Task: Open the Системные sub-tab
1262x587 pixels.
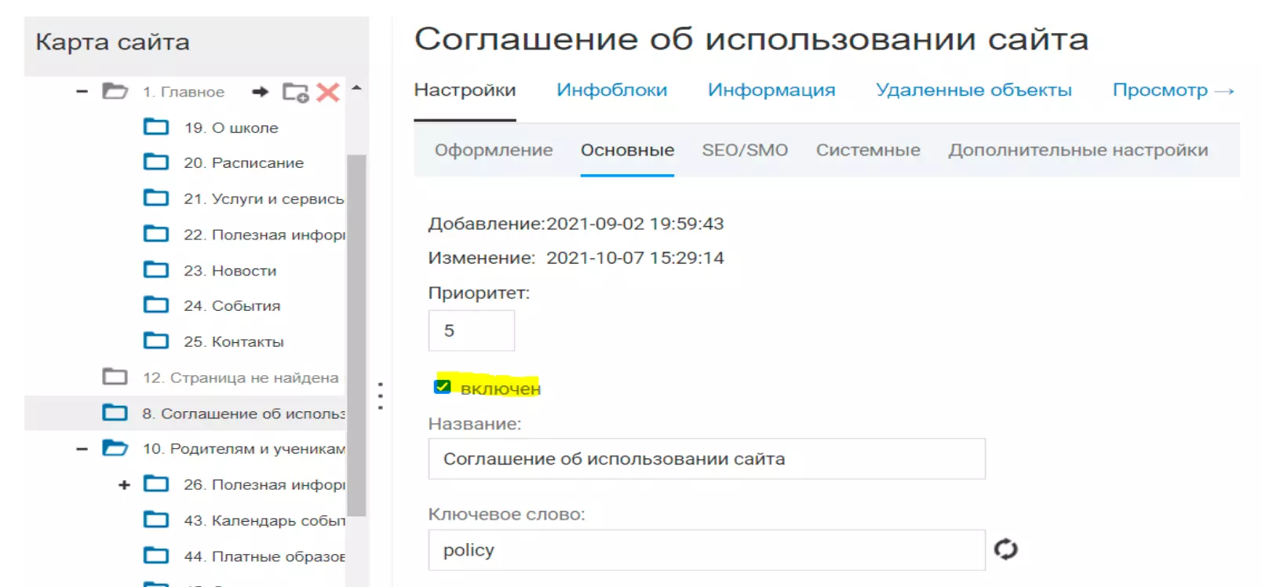Action: (868, 150)
